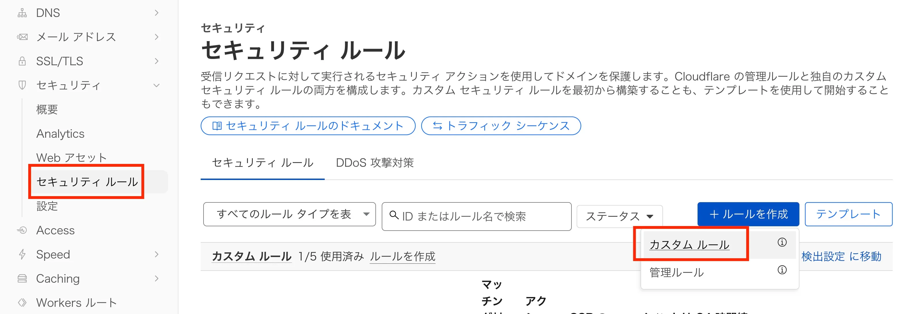Select the DNS icon in the sidebar
This screenshot has height=314, width=912.
(x=22, y=13)
